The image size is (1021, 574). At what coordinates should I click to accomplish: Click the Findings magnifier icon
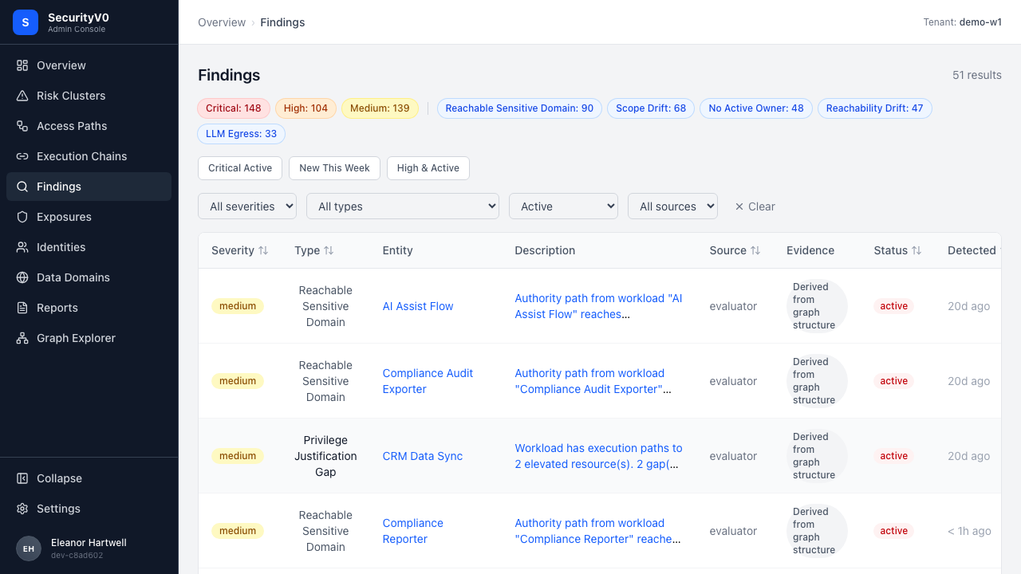pos(22,187)
